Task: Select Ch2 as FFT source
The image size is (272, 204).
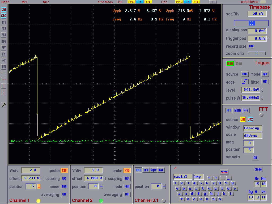Action: [250, 119]
